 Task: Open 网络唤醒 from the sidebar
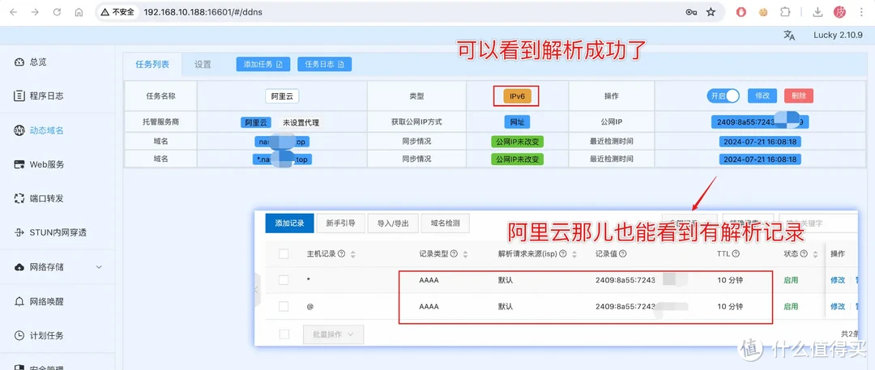coord(45,301)
